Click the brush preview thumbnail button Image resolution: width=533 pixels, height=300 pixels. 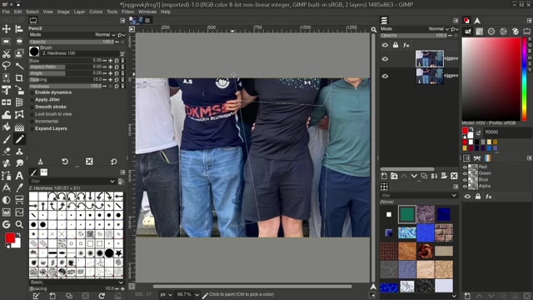point(34,52)
